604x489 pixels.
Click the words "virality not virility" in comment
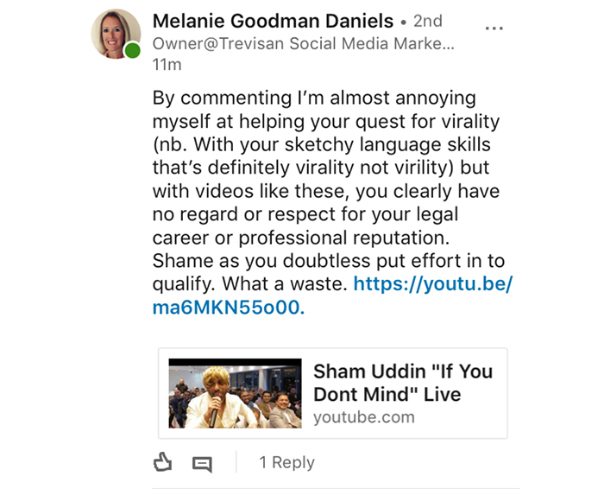pyautogui.click(x=370, y=168)
